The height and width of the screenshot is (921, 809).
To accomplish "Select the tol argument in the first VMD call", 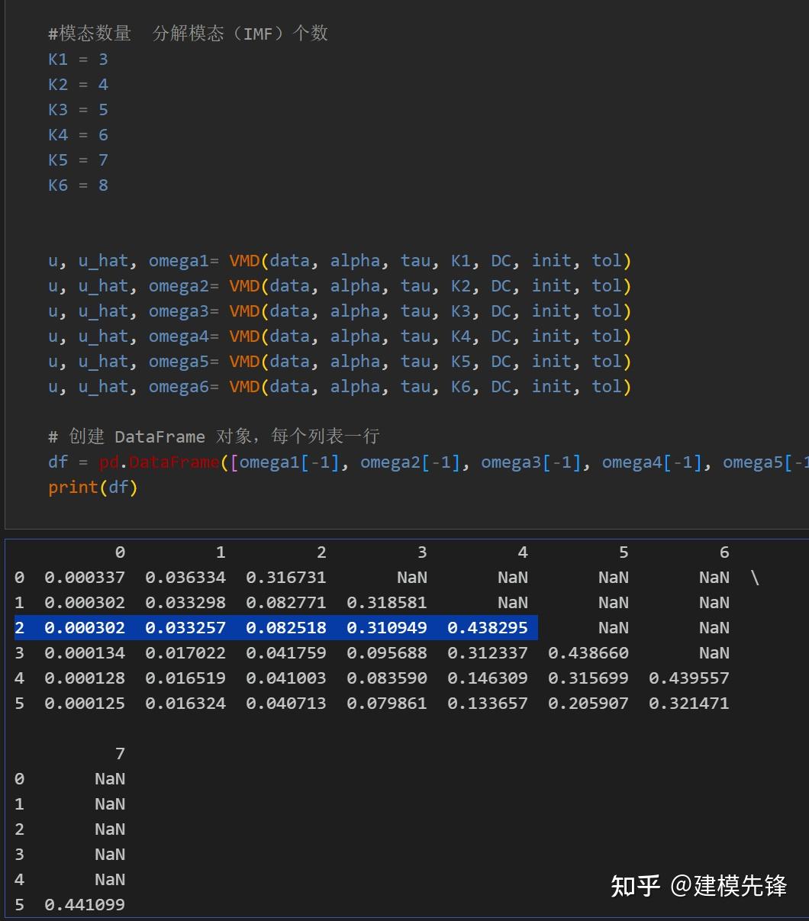I will coord(607,260).
